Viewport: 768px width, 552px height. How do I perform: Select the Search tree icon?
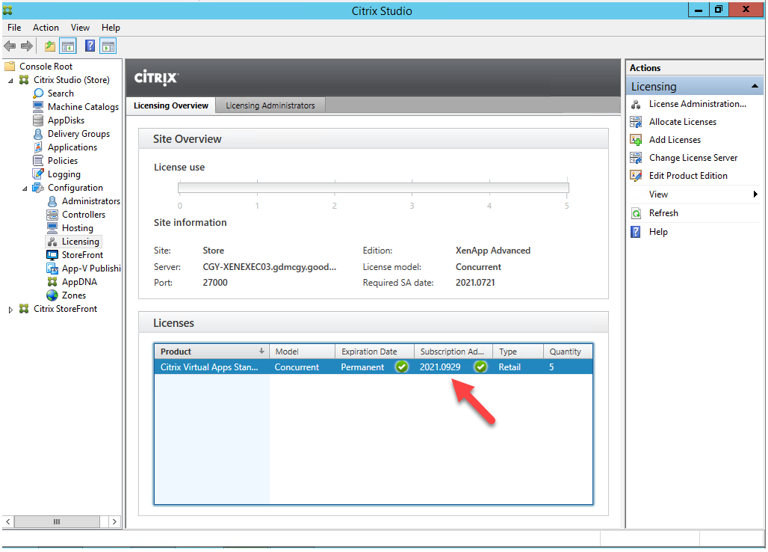38,93
